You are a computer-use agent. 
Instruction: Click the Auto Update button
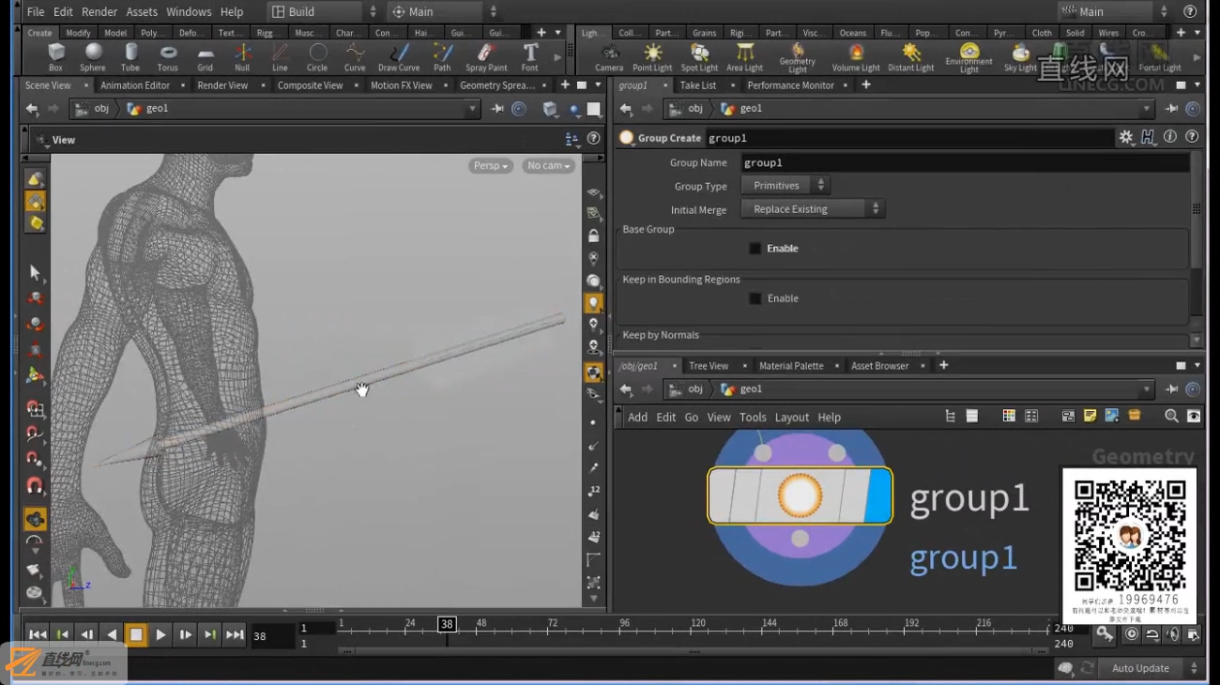[1140, 668]
